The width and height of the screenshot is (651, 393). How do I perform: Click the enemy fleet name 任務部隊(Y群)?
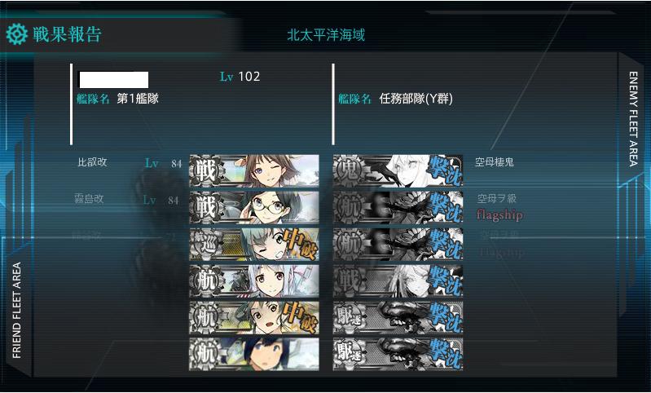(416, 99)
